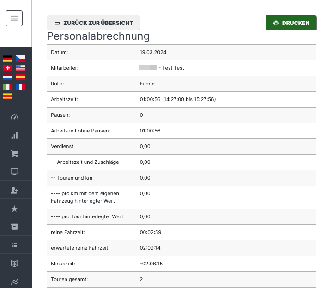This screenshot has width=326, height=288.
Task: Click the Zurück zur Übersicht button
Action: click(94, 23)
